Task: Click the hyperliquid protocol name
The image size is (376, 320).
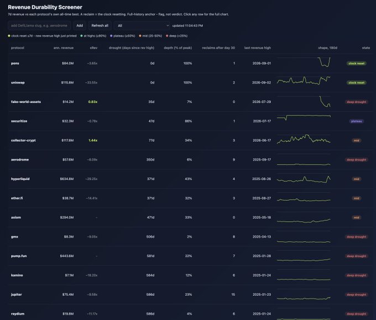Action: [x=20, y=179]
